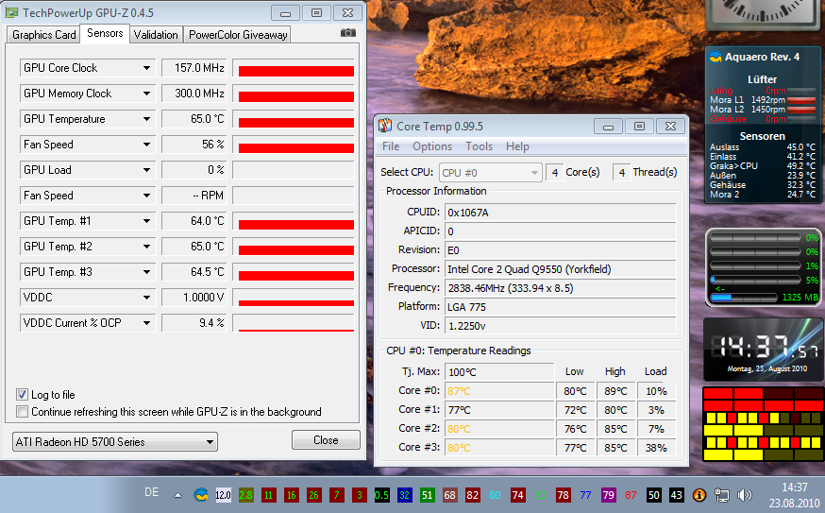The width and height of the screenshot is (825, 513).
Task: Expand the VDDC sensor dropdown
Action: click(x=147, y=298)
